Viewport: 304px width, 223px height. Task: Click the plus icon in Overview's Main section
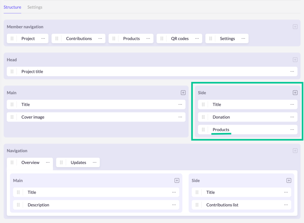177,181
